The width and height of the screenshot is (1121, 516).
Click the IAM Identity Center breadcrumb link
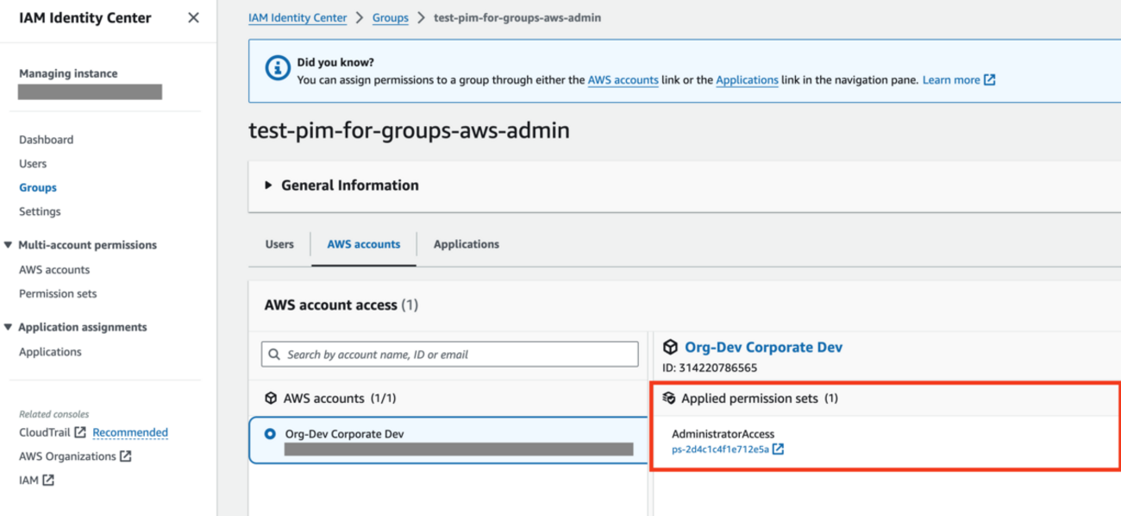pos(297,18)
